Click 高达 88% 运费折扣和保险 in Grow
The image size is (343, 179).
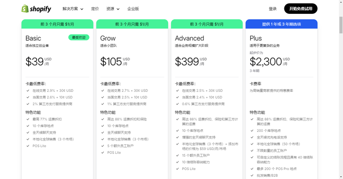click(127, 119)
